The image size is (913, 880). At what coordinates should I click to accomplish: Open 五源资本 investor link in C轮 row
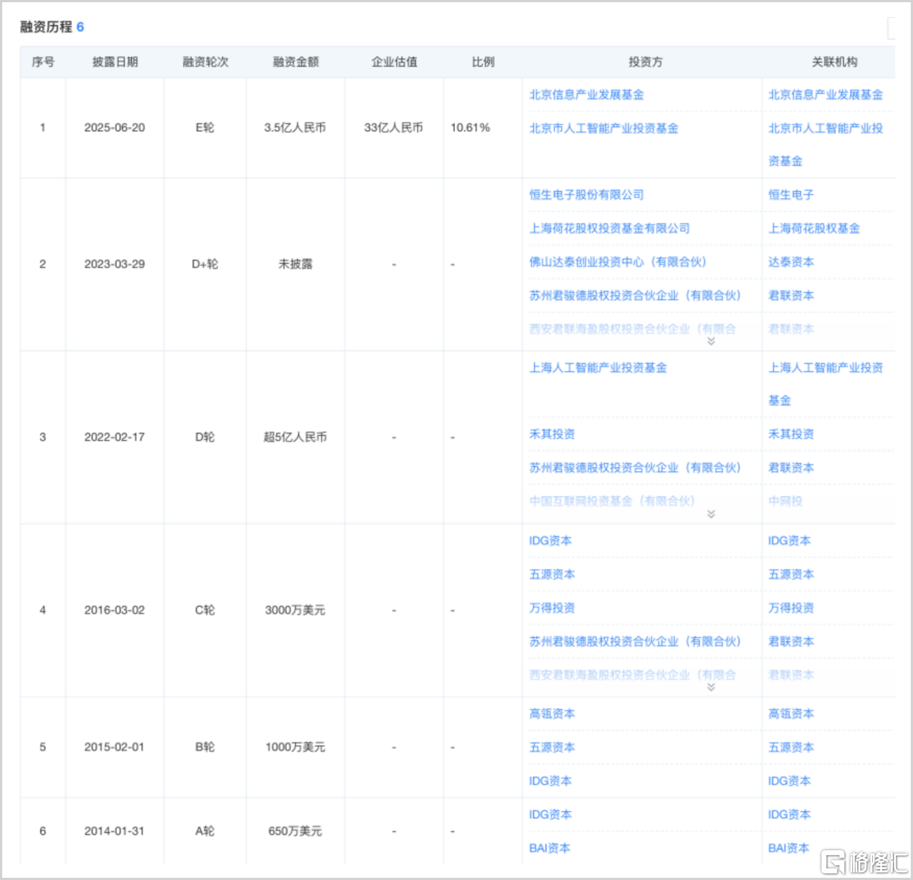click(x=552, y=574)
